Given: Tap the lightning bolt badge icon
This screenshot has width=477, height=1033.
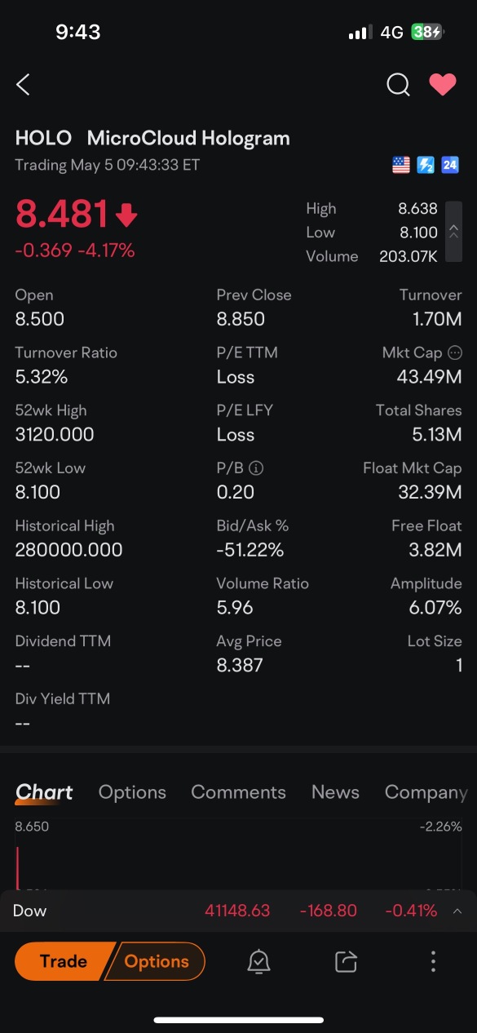Looking at the screenshot, I should pos(426,165).
